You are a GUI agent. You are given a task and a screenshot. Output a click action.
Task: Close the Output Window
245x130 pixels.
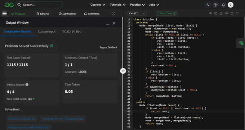114,23
